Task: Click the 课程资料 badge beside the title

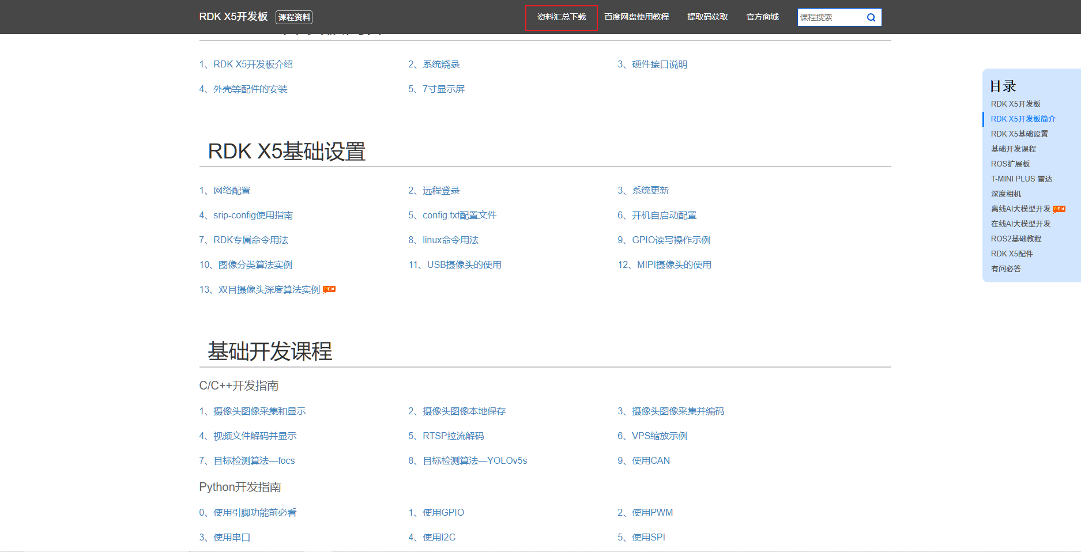Action: point(294,17)
